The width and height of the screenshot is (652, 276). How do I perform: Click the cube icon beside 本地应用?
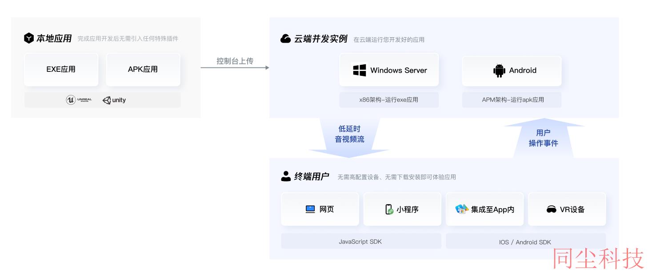click(29, 38)
